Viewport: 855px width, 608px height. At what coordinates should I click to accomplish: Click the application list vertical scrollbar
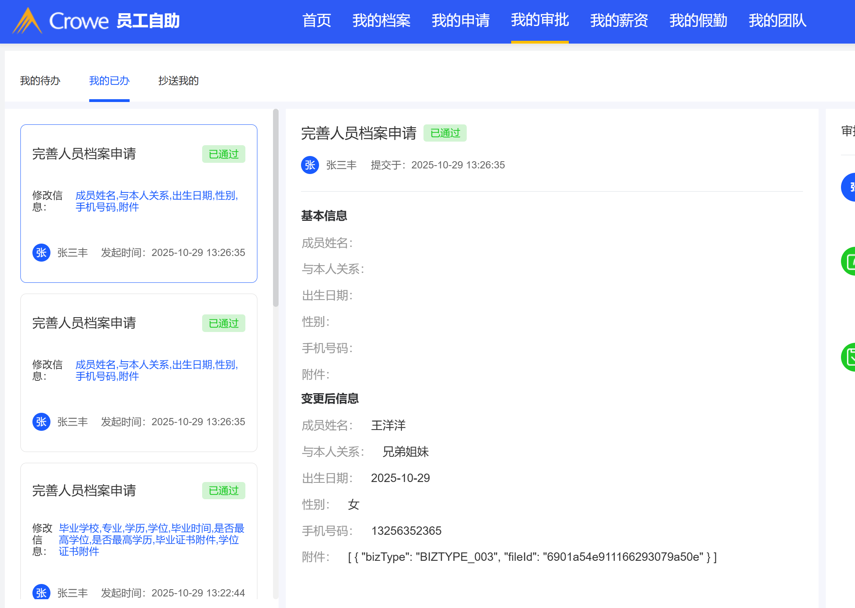point(275,208)
